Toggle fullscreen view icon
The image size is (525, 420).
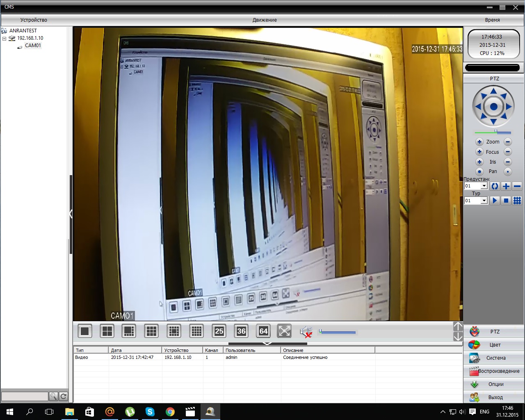[x=284, y=331]
